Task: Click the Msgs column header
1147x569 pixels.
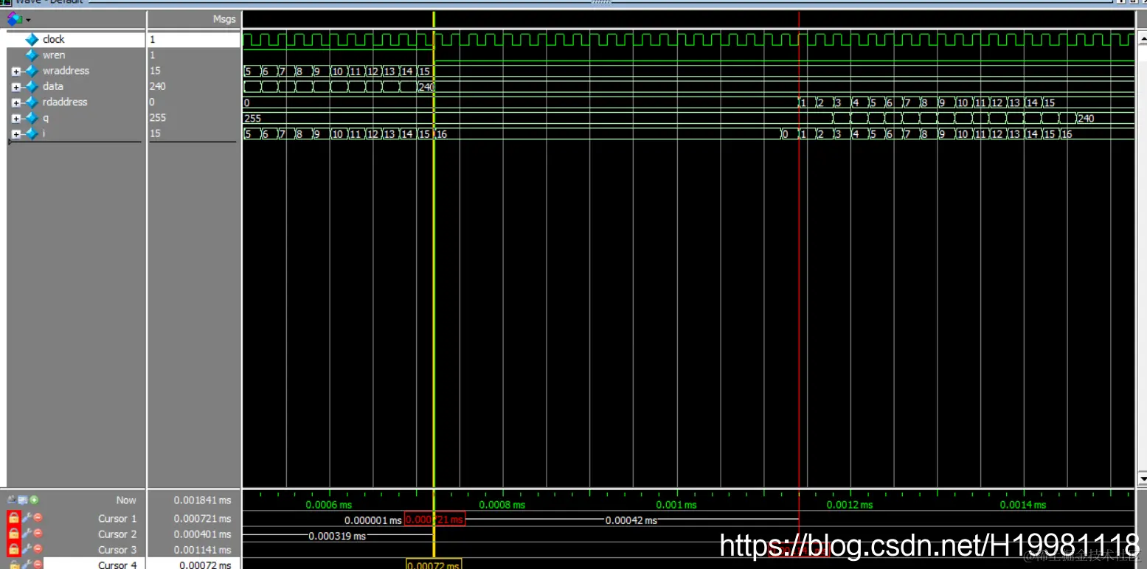Action: pos(224,20)
